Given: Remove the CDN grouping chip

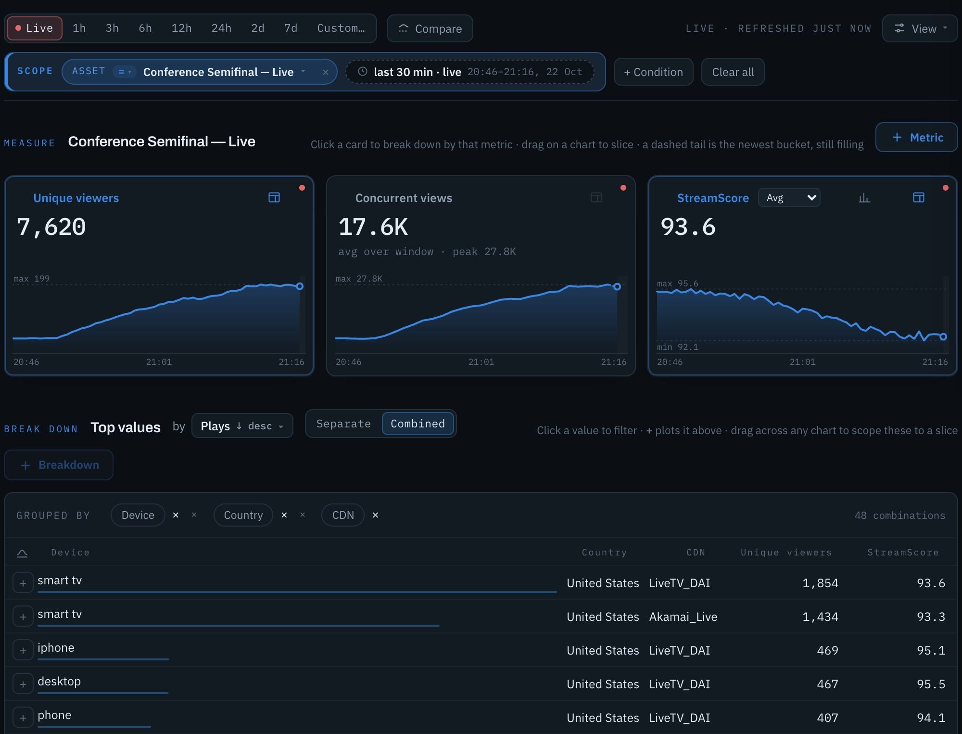Looking at the screenshot, I should pos(376,515).
